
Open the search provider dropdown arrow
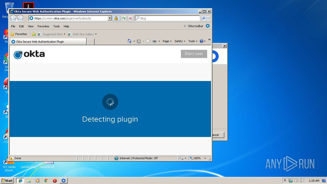click(208, 18)
